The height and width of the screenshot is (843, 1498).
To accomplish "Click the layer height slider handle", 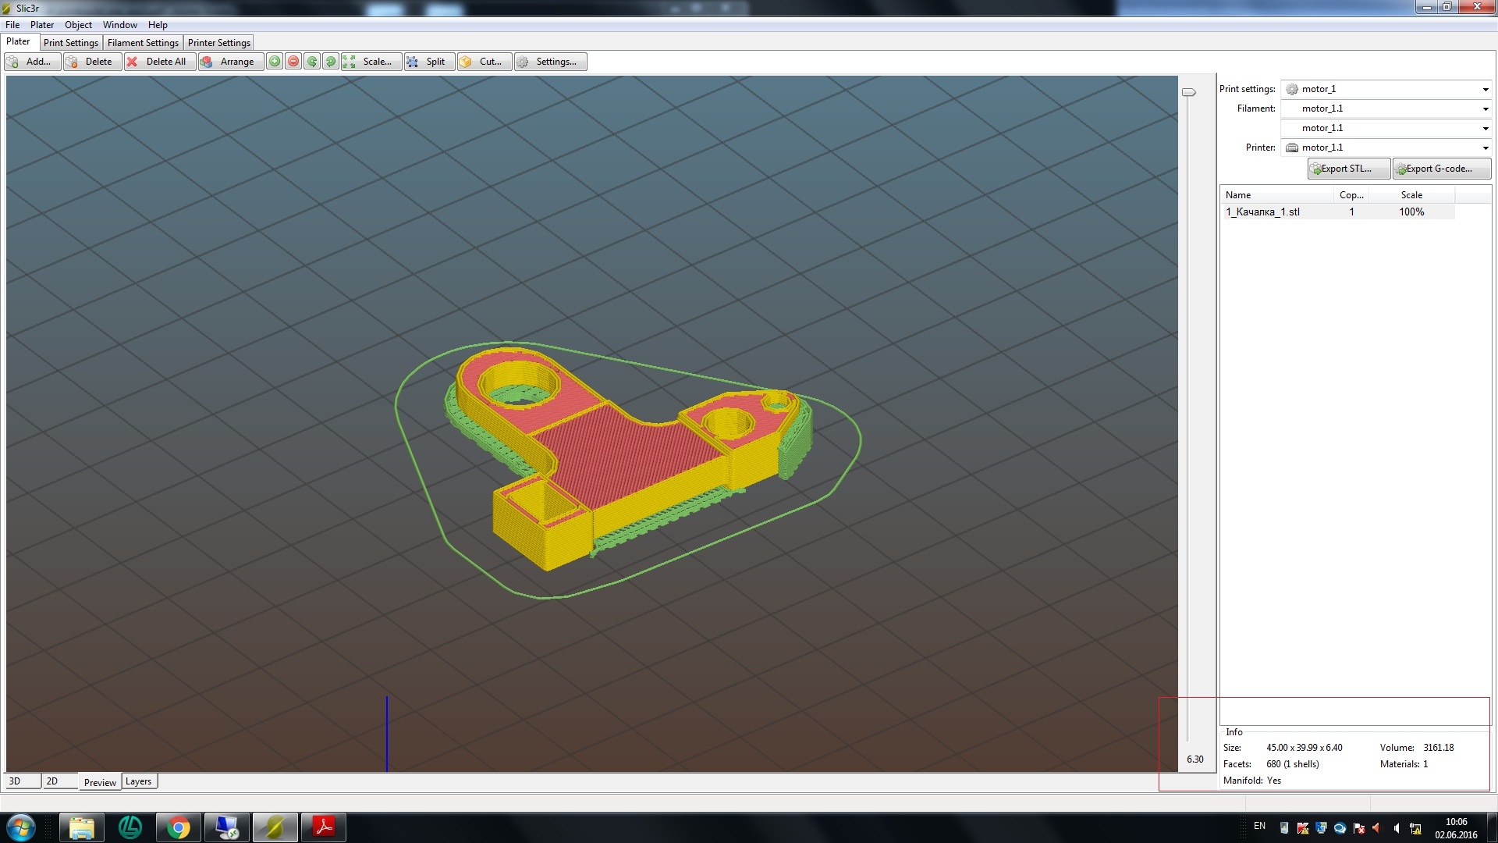I will [1188, 92].
